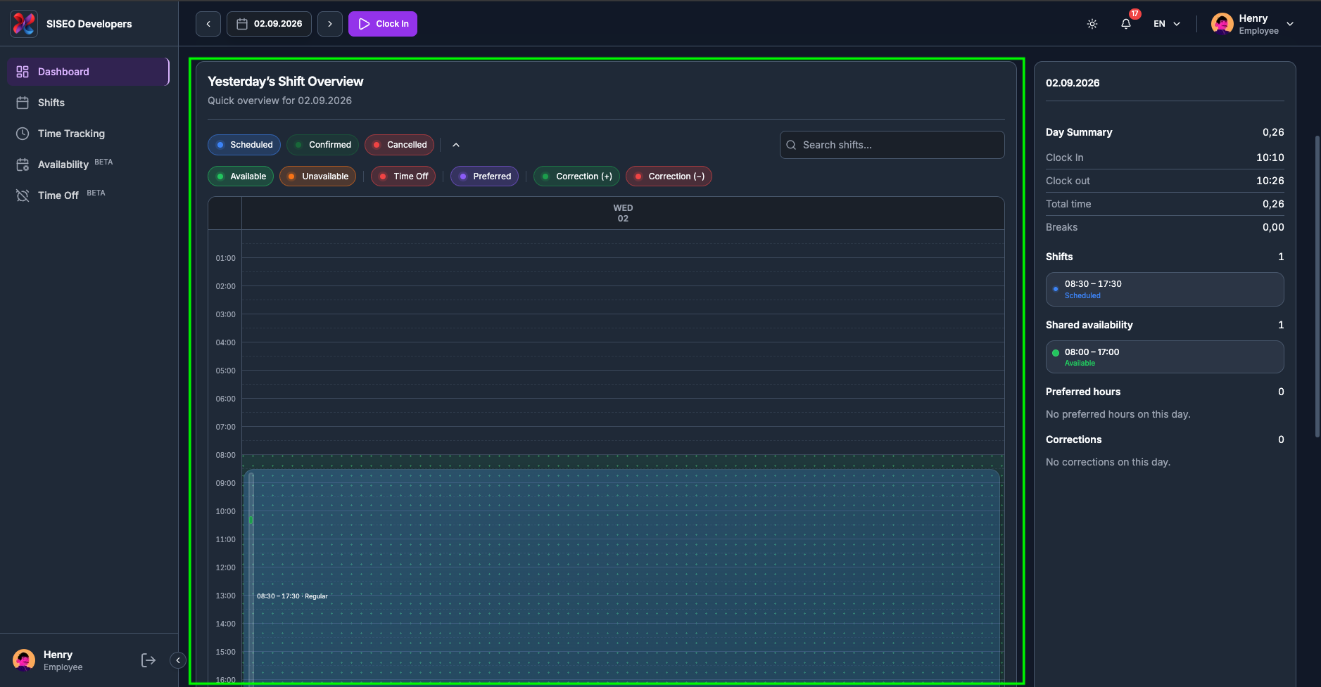The height and width of the screenshot is (687, 1321).
Task: Open the 08:30 – 17:30 Scheduled shift card
Action: 1165,289
